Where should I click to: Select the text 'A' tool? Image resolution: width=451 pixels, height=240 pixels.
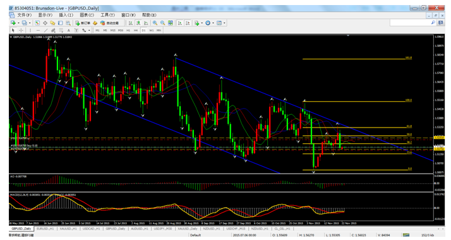pos(69,30)
